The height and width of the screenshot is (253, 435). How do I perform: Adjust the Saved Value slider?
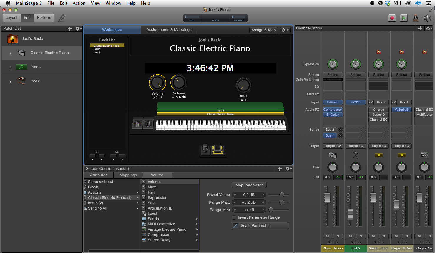click(x=282, y=195)
